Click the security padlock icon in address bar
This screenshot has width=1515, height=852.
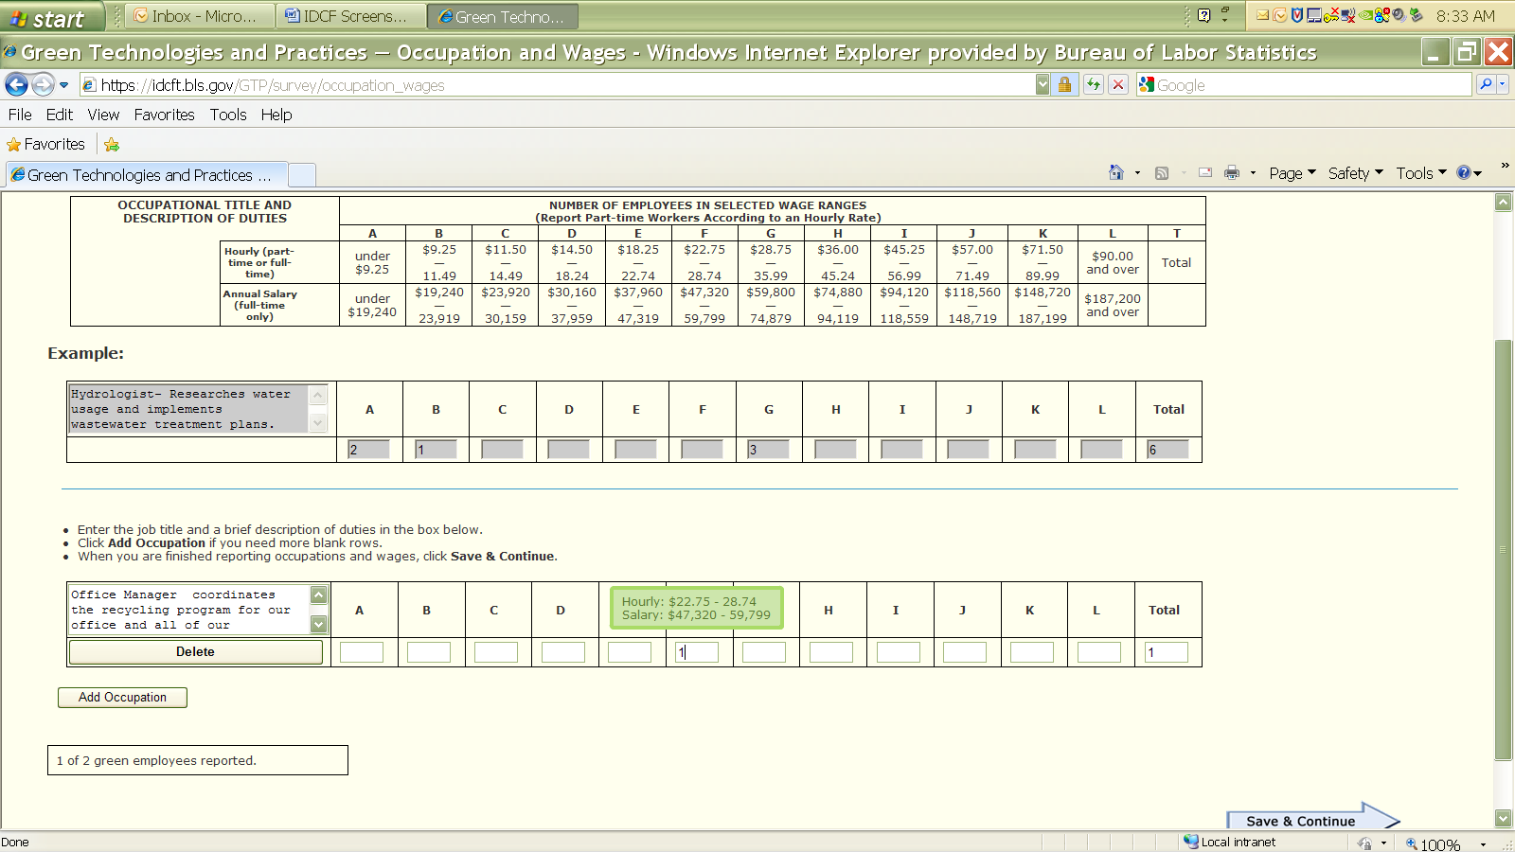coord(1064,85)
